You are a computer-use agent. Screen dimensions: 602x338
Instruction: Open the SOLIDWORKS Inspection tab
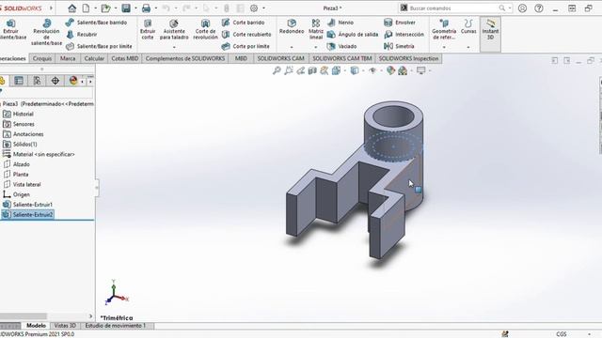(x=408, y=58)
